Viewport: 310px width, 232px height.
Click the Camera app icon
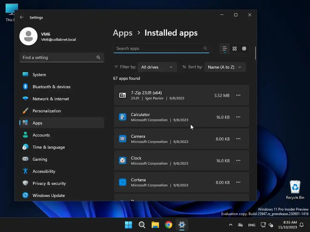click(123, 139)
